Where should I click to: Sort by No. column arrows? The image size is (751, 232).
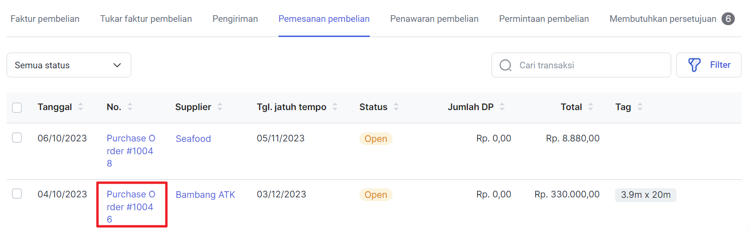[x=130, y=107]
